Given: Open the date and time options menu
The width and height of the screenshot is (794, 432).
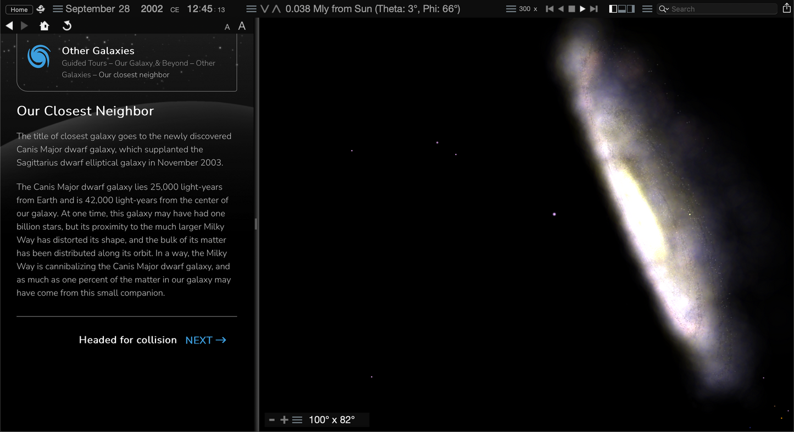Looking at the screenshot, I should [x=58, y=9].
